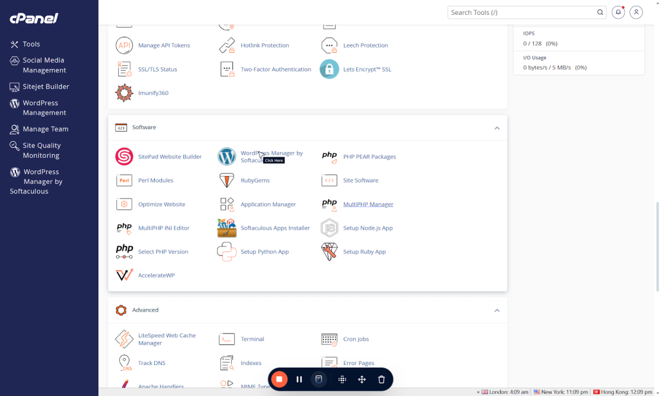Open Select PHP Version link

point(163,252)
